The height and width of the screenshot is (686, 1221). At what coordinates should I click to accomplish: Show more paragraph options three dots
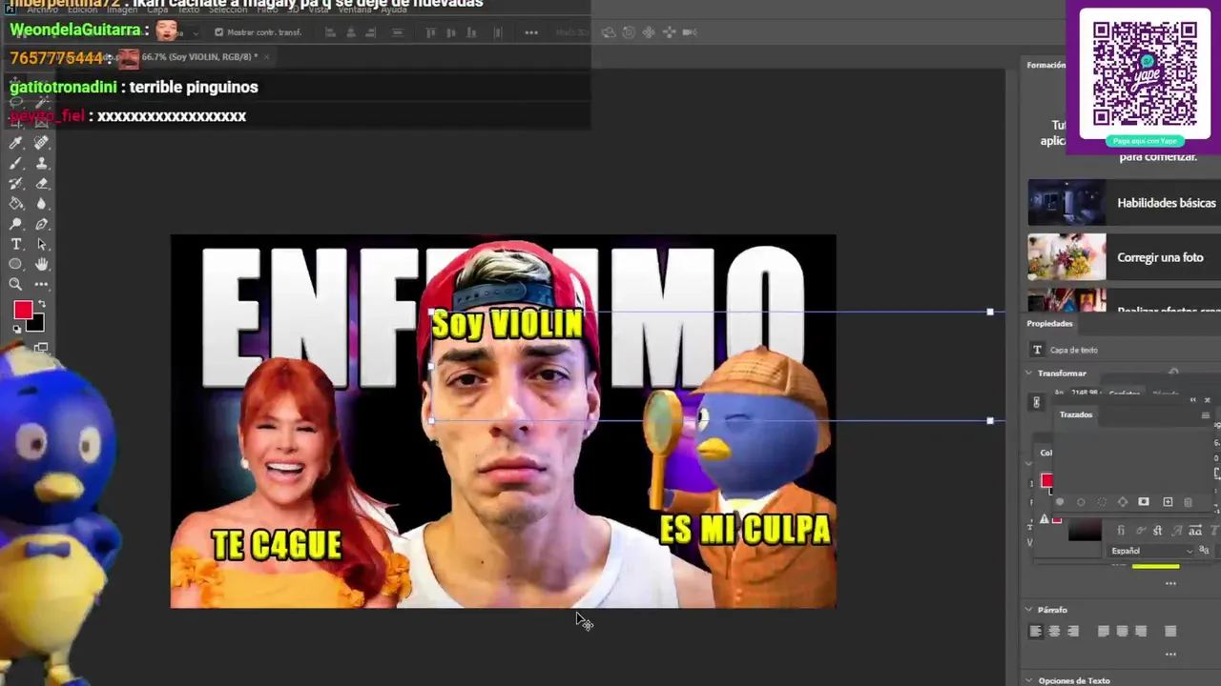pyautogui.click(x=1170, y=654)
